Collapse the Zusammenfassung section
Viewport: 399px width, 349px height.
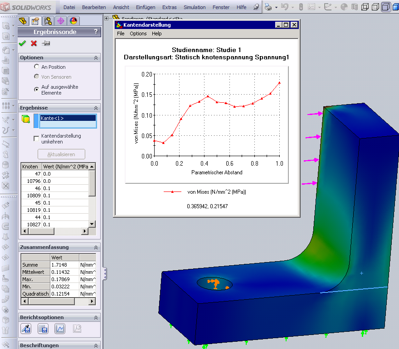click(96, 247)
